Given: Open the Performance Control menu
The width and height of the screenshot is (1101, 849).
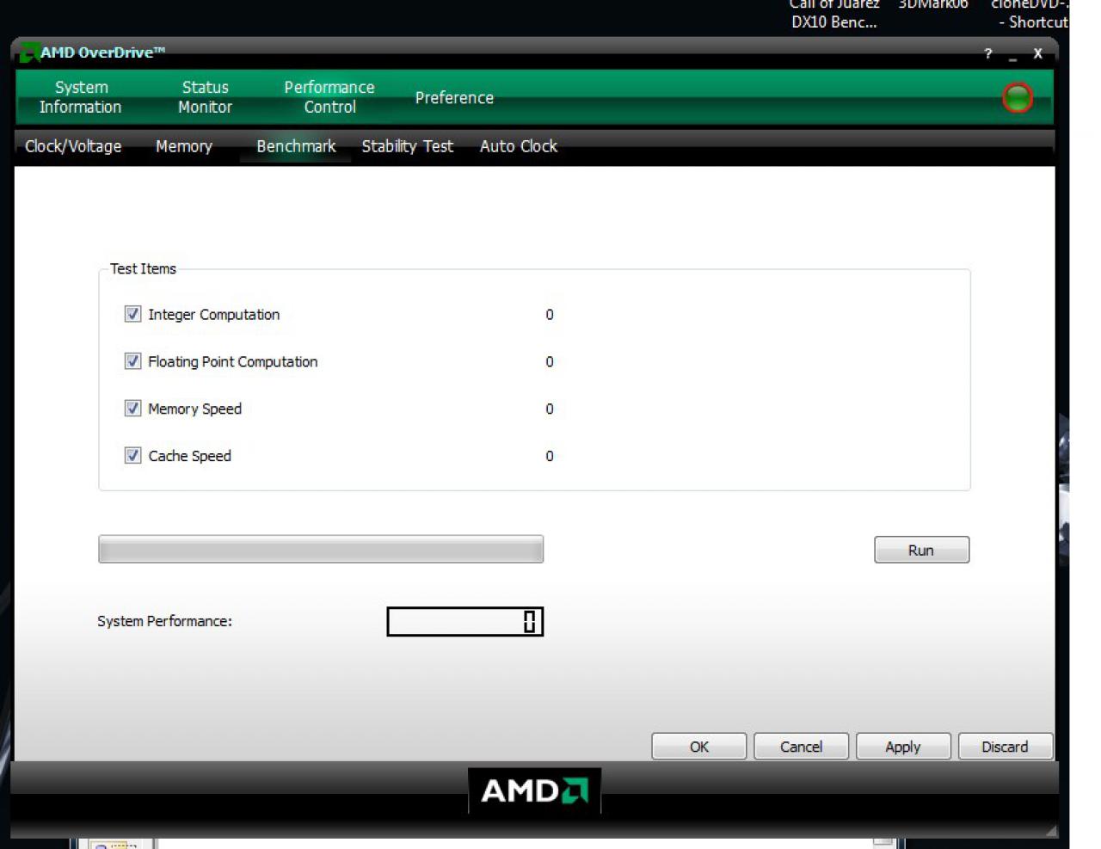Looking at the screenshot, I should pyautogui.click(x=329, y=97).
